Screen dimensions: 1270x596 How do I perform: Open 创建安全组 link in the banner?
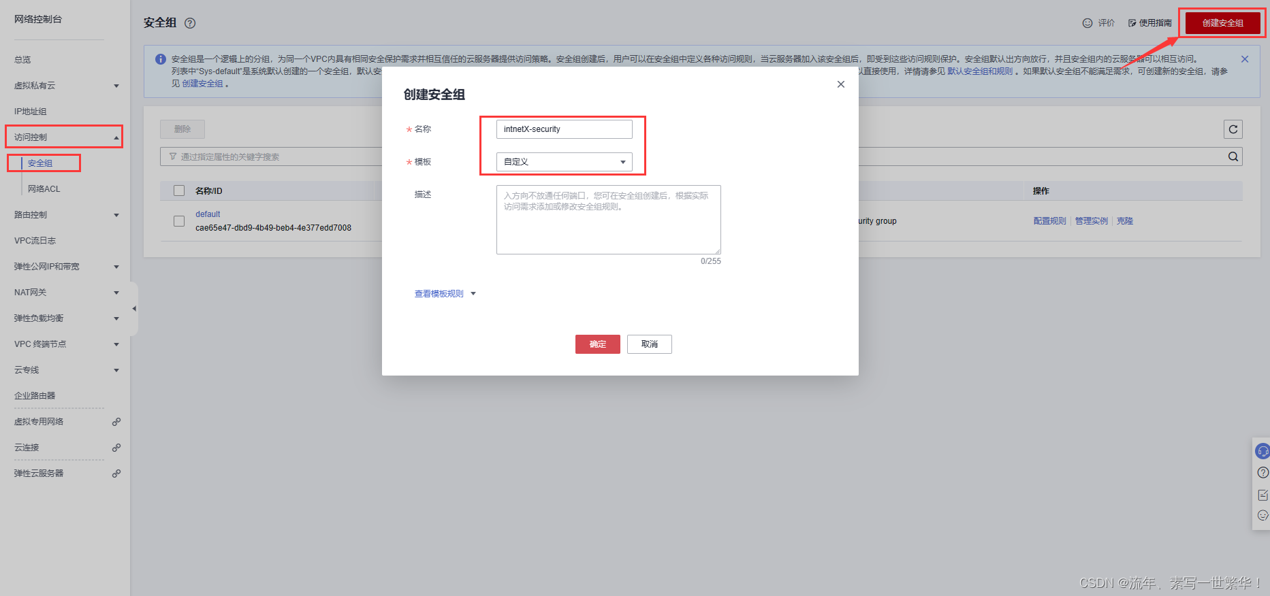coord(202,84)
